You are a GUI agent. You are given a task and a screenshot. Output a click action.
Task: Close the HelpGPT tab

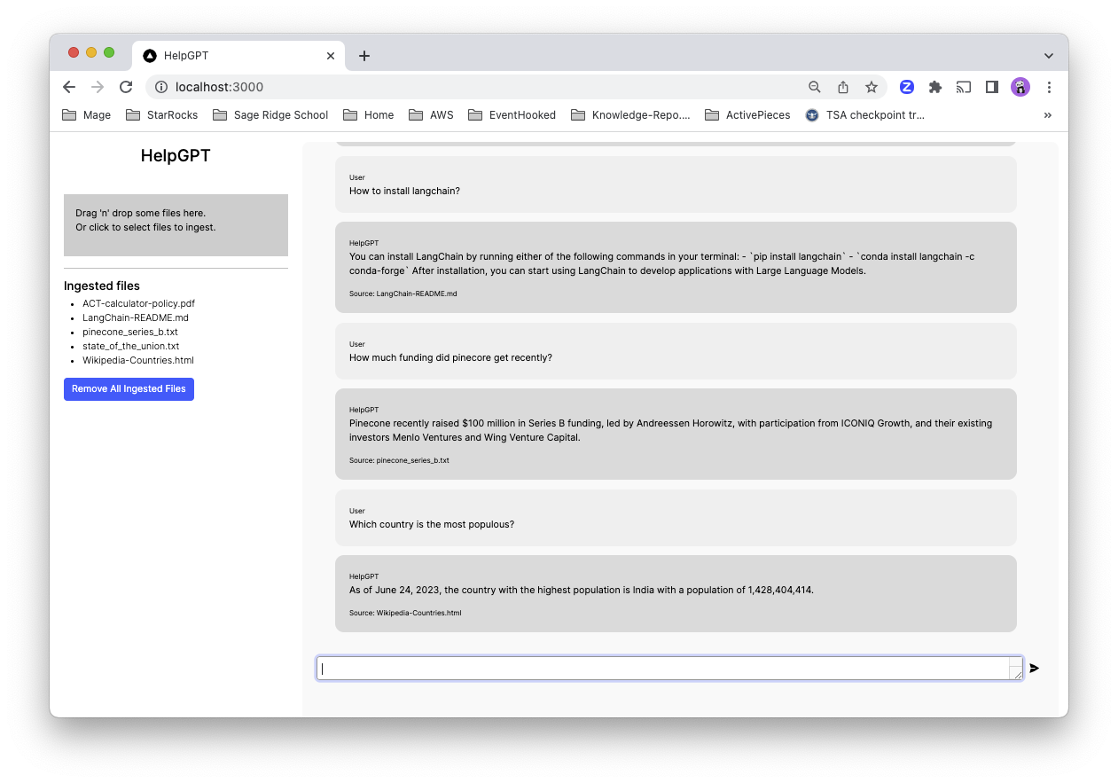[x=331, y=55]
